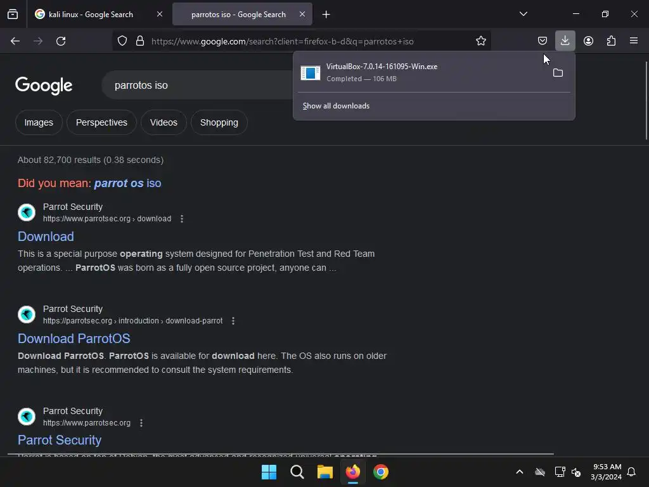Click Parrot Security favicon of first result
This screenshot has width=649, height=487.
[27, 212]
